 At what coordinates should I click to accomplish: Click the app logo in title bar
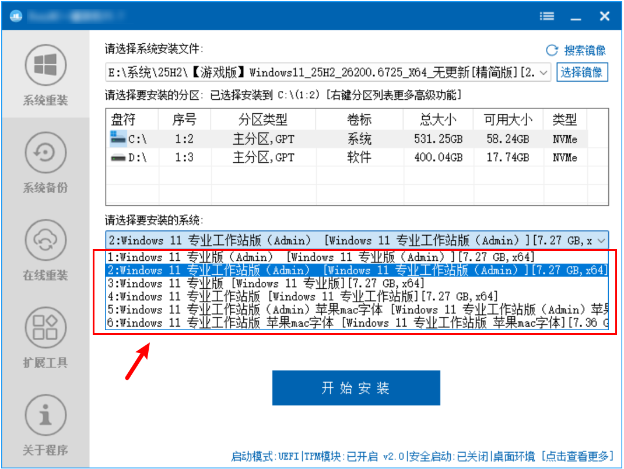click(x=16, y=16)
